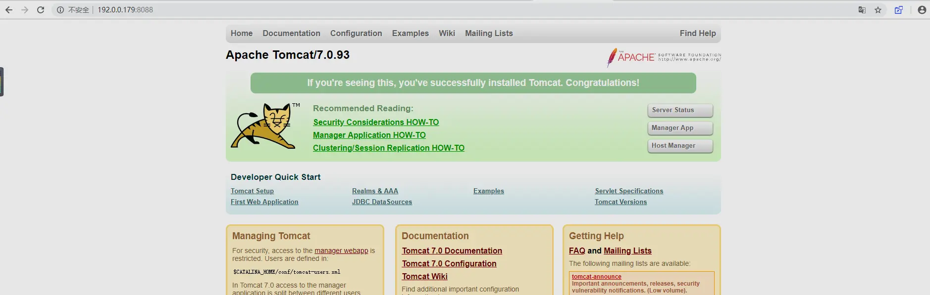Image resolution: width=930 pixels, height=295 pixels.
Task: Open the Configuration nav item
Action: pyautogui.click(x=356, y=34)
